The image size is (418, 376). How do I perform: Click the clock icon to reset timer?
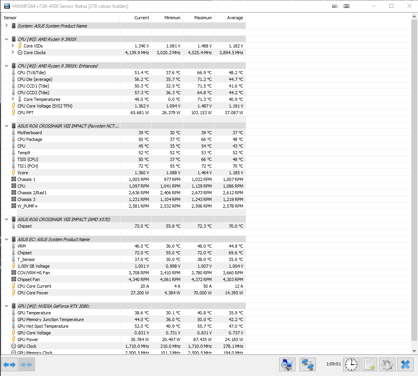tap(351, 365)
